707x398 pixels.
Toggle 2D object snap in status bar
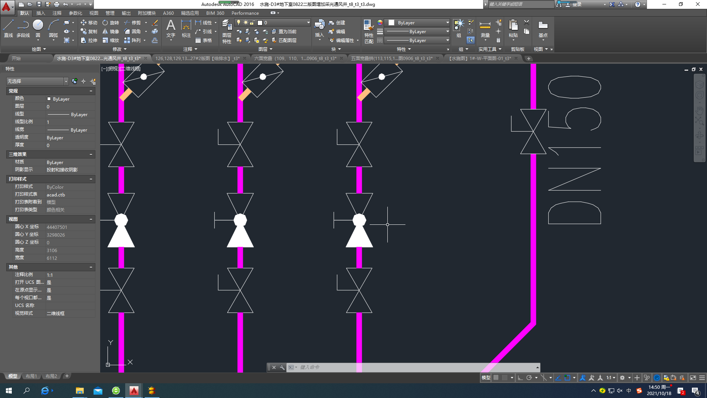[567, 378]
